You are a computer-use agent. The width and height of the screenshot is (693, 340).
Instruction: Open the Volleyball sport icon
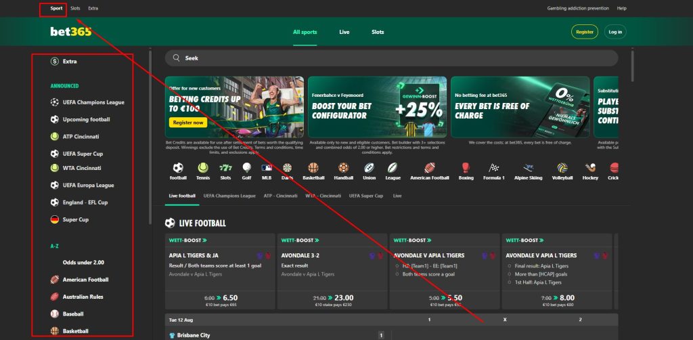[562, 168]
